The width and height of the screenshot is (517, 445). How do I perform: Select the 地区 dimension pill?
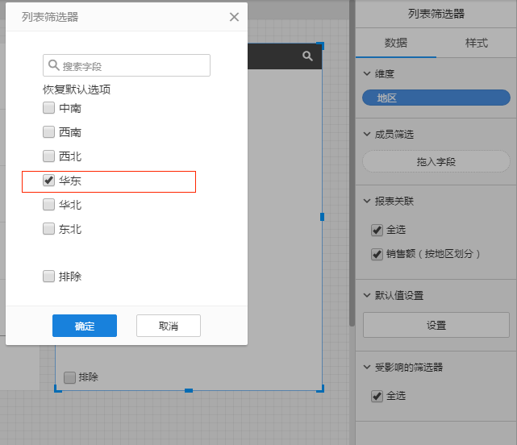pos(436,98)
